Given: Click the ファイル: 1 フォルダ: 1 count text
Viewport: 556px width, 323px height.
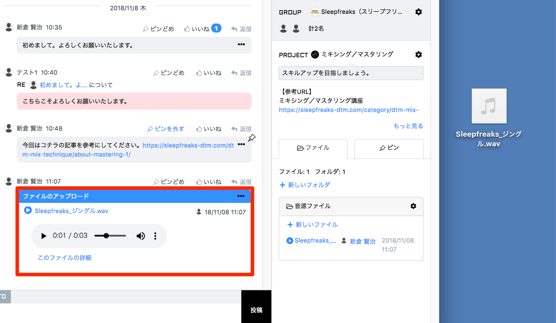Looking at the screenshot, I should [x=312, y=172].
